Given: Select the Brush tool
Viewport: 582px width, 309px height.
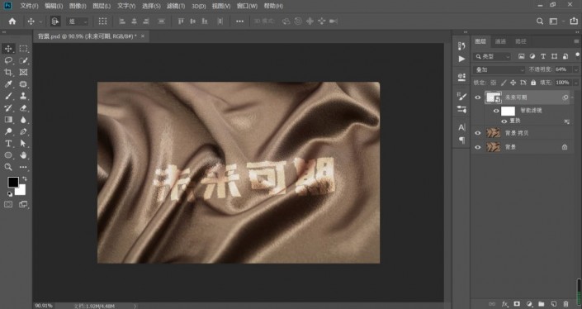Looking at the screenshot, I should [x=8, y=96].
